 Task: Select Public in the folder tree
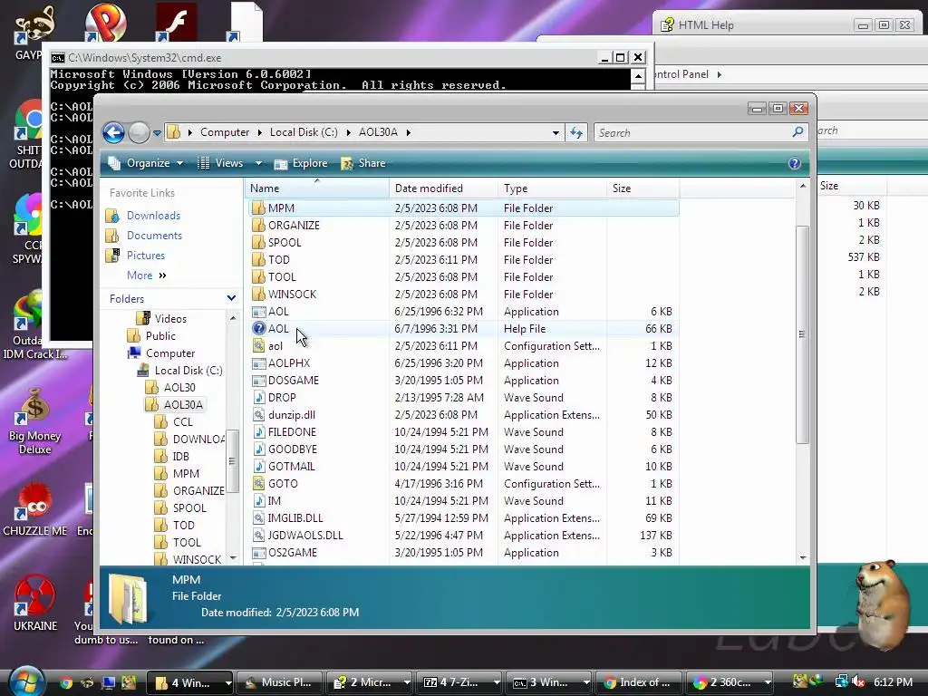click(x=160, y=335)
